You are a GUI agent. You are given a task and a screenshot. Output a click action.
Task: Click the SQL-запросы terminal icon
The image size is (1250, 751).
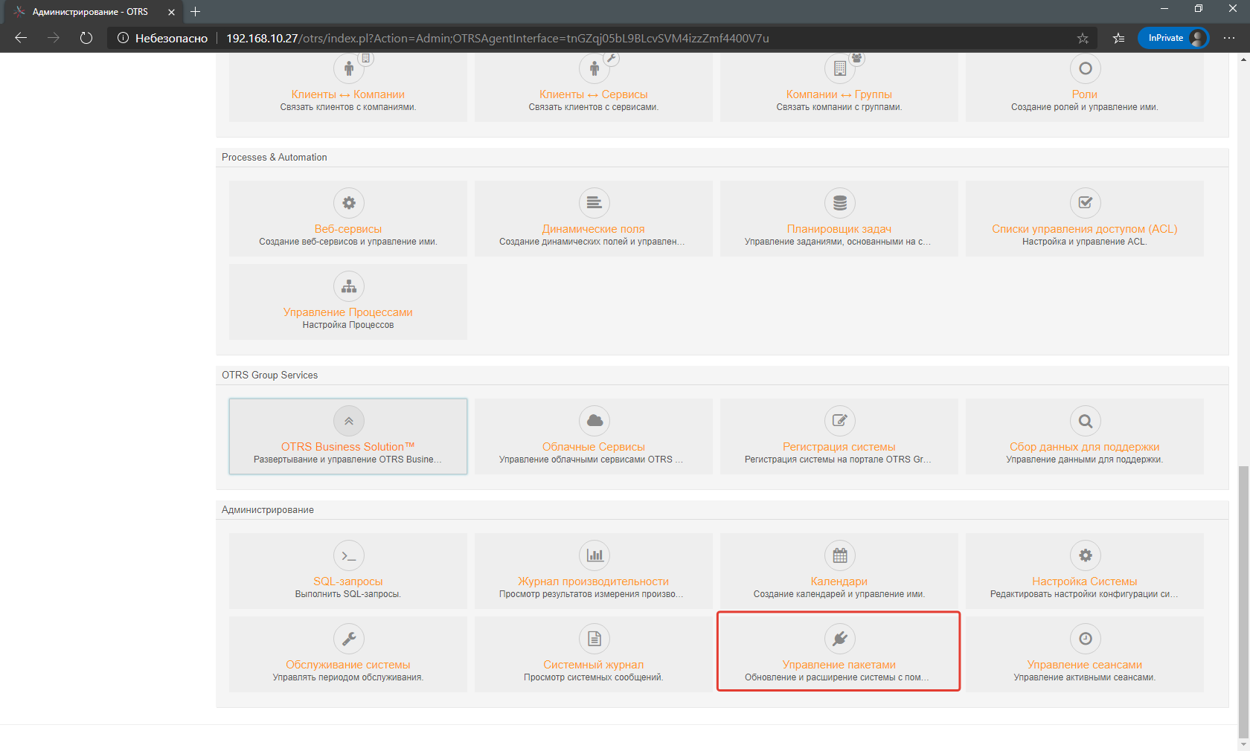(349, 555)
